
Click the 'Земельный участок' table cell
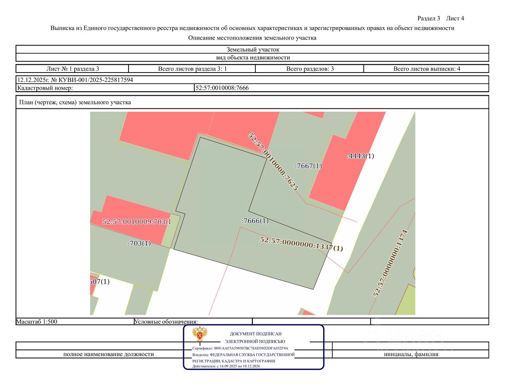pyautogui.click(x=253, y=49)
